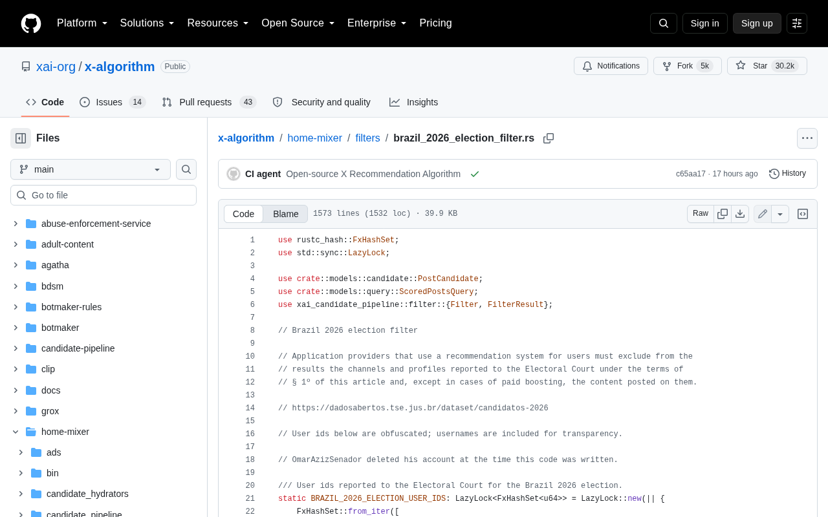
Task: Expand the Platform menu
Action: (82, 23)
